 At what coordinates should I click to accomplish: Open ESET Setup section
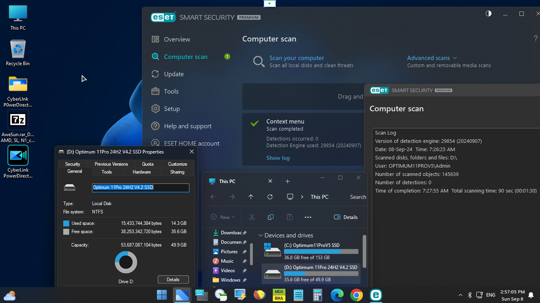point(171,108)
